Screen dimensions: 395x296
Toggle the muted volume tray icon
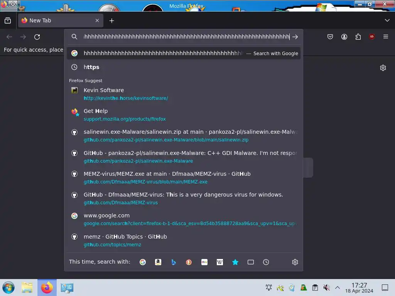point(326,288)
